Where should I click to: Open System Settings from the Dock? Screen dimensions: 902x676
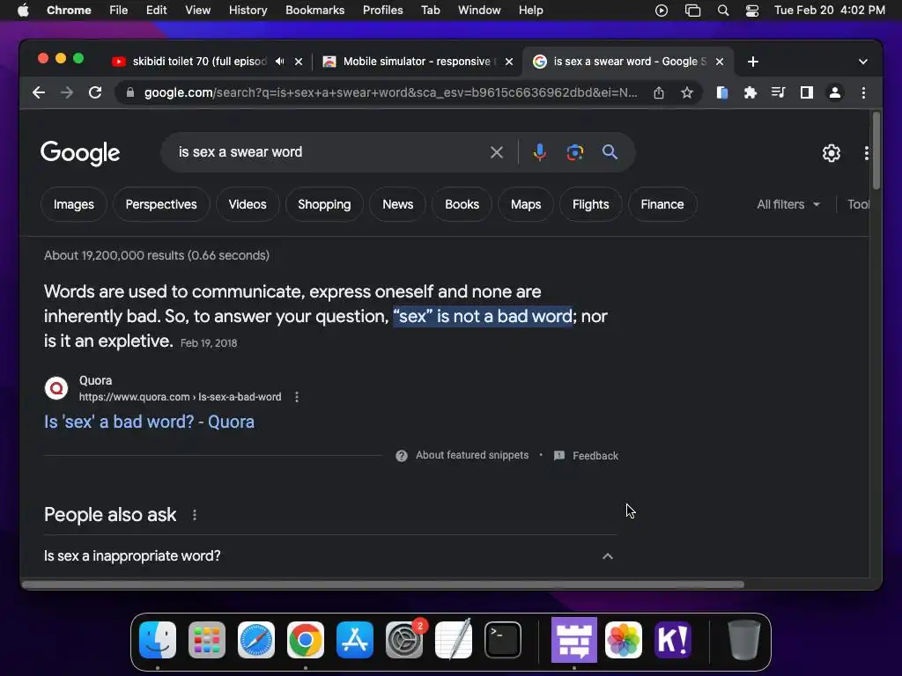click(x=403, y=640)
